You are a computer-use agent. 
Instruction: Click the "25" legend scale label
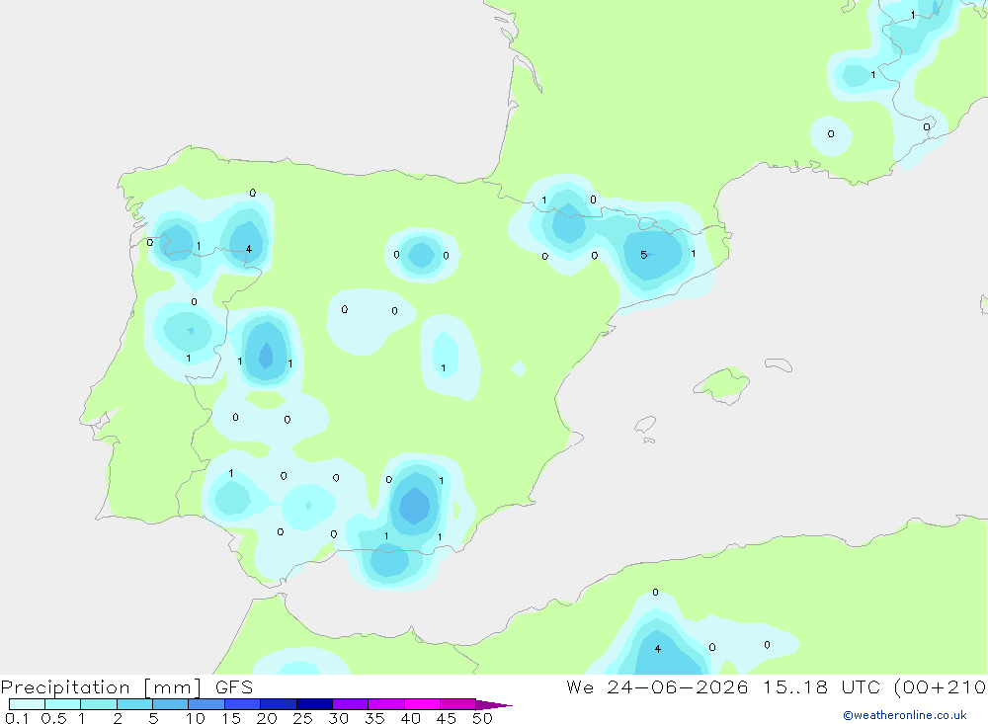click(302, 718)
